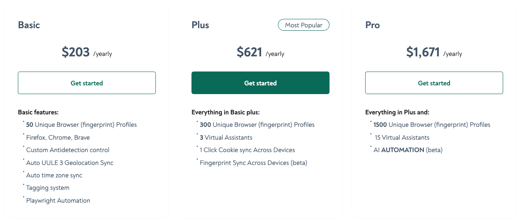The height and width of the screenshot is (223, 521).
Task: Select the Basic plan title
Action: point(29,25)
